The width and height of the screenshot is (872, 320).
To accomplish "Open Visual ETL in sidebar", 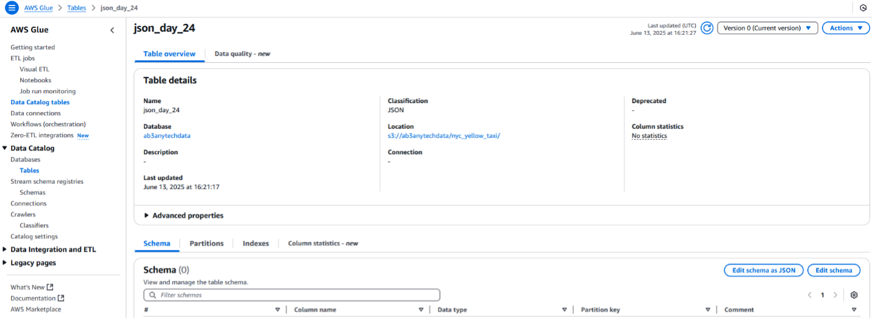I will (34, 69).
